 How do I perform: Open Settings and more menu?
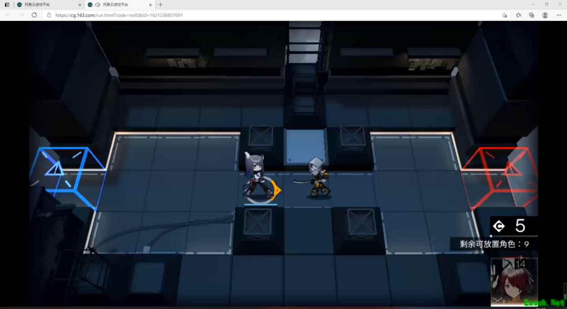(x=559, y=15)
